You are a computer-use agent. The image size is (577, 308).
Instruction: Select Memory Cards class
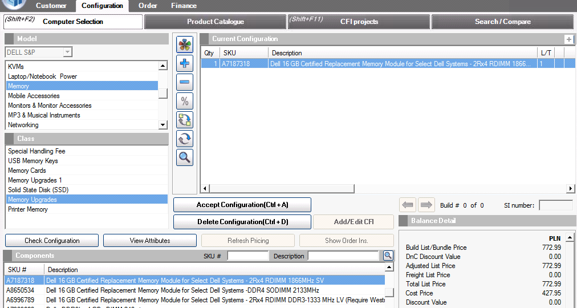coord(87,171)
